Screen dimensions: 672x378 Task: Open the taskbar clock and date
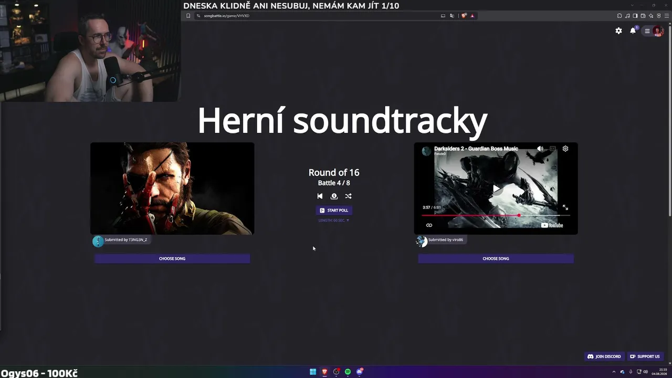[659, 372]
